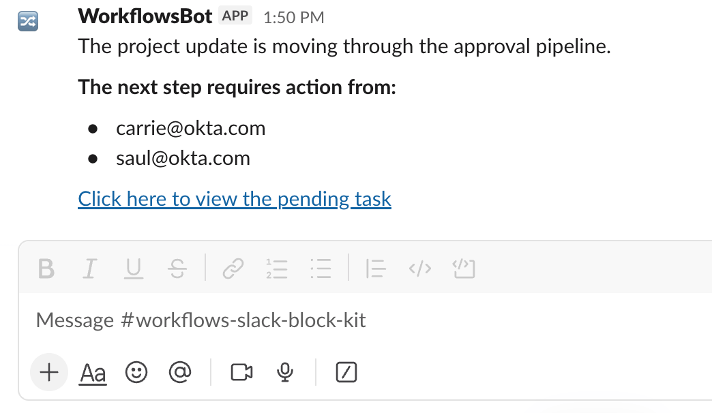Apply blockquote formatting
Image resolution: width=712 pixels, height=413 pixels.
pos(376,269)
